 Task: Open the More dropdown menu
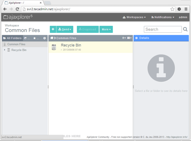click(x=106, y=29)
